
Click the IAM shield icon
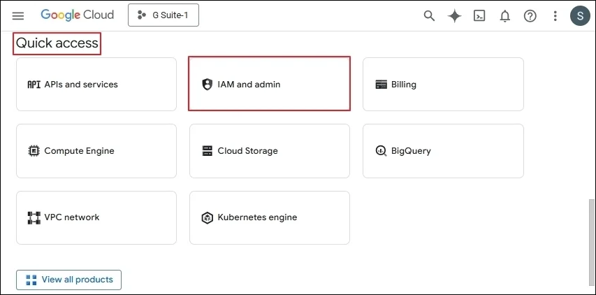click(x=207, y=85)
